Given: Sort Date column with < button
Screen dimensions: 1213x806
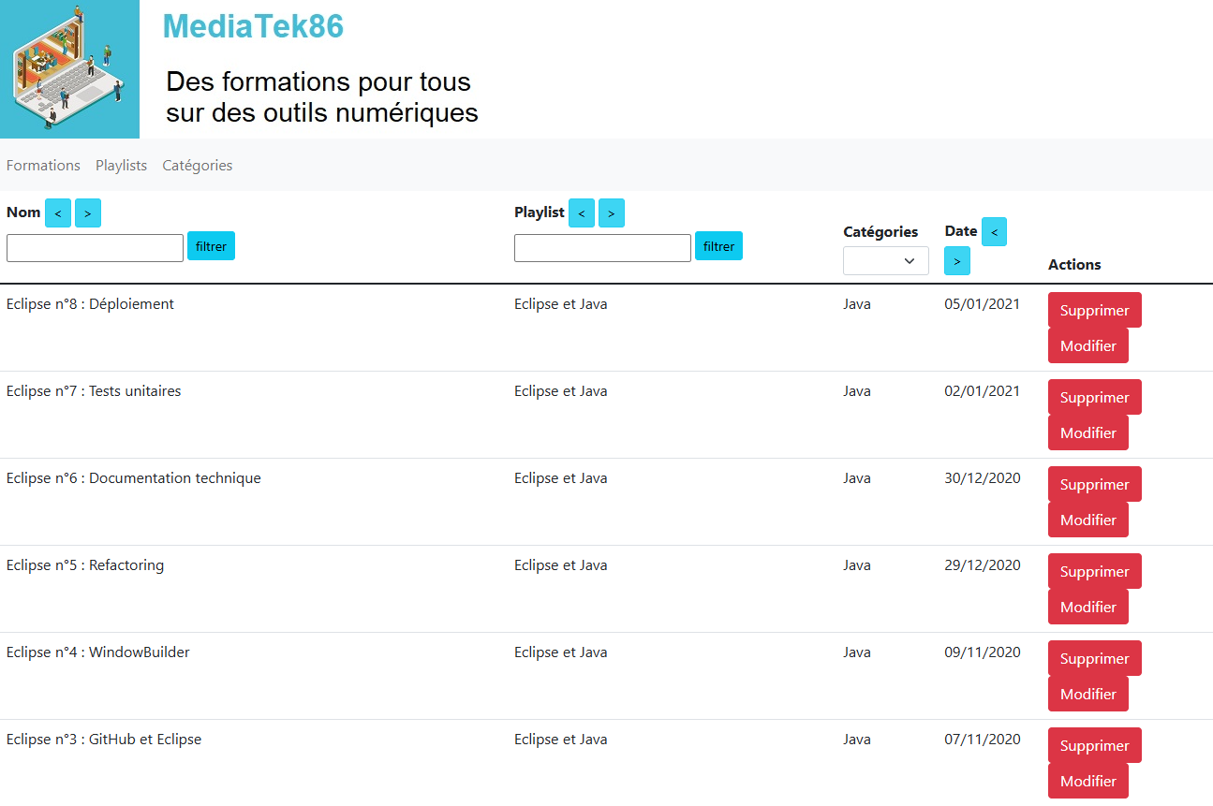Looking at the screenshot, I should [994, 232].
